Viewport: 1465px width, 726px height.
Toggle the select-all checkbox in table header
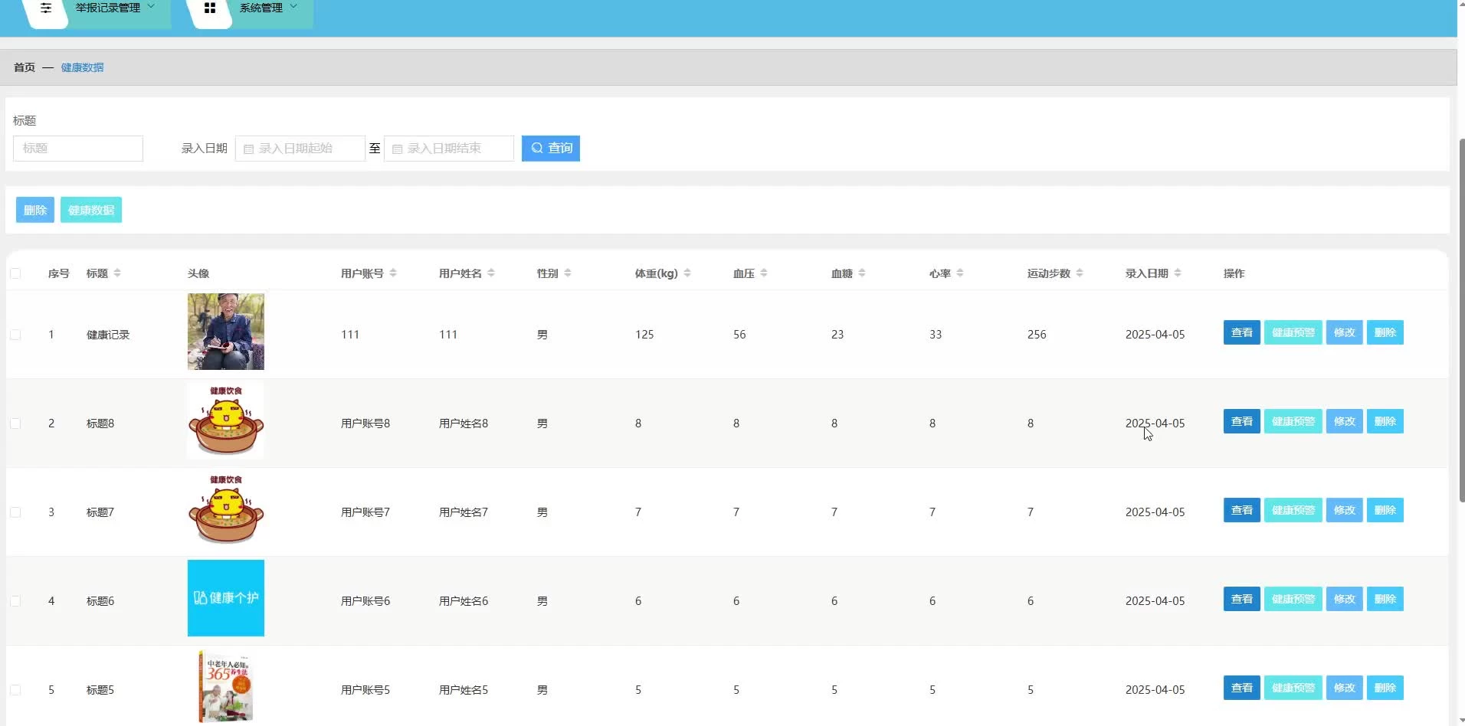click(15, 273)
